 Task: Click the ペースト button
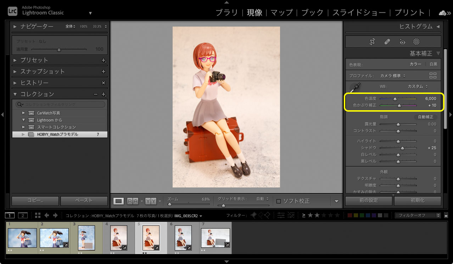point(84,201)
